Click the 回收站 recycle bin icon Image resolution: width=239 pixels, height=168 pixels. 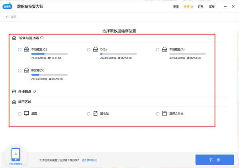(96, 113)
